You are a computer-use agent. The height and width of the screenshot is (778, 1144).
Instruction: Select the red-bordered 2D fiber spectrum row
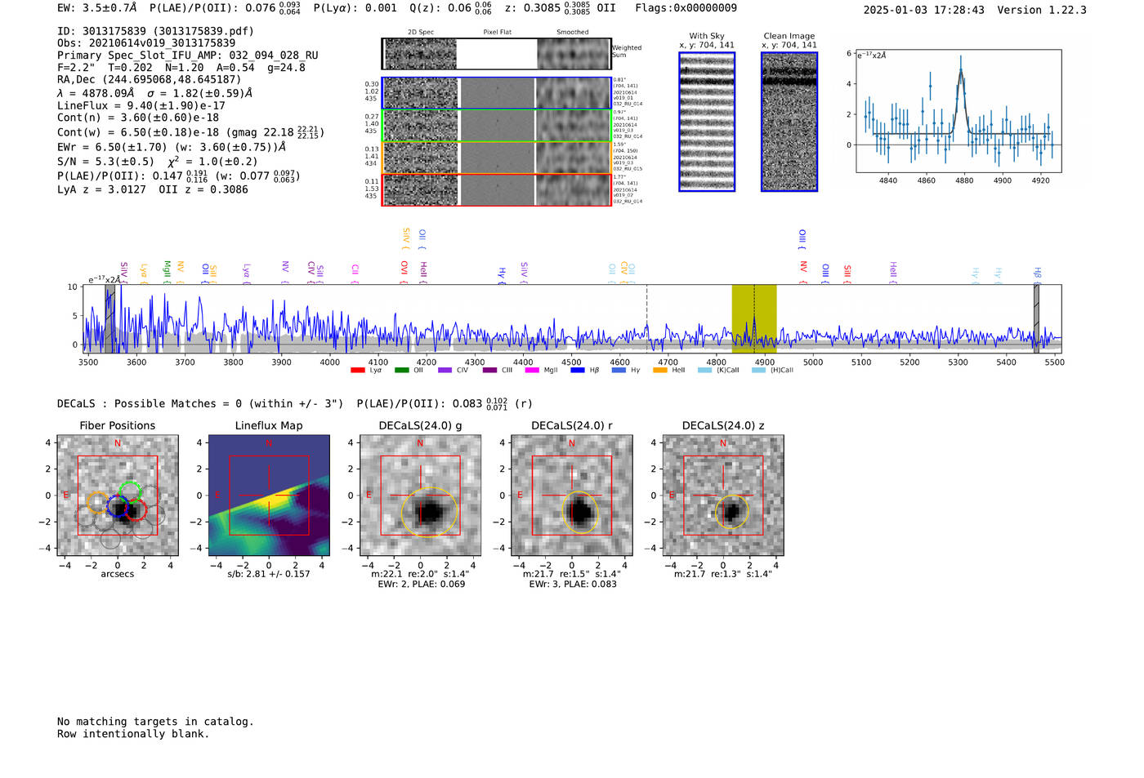[x=497, y=189]
